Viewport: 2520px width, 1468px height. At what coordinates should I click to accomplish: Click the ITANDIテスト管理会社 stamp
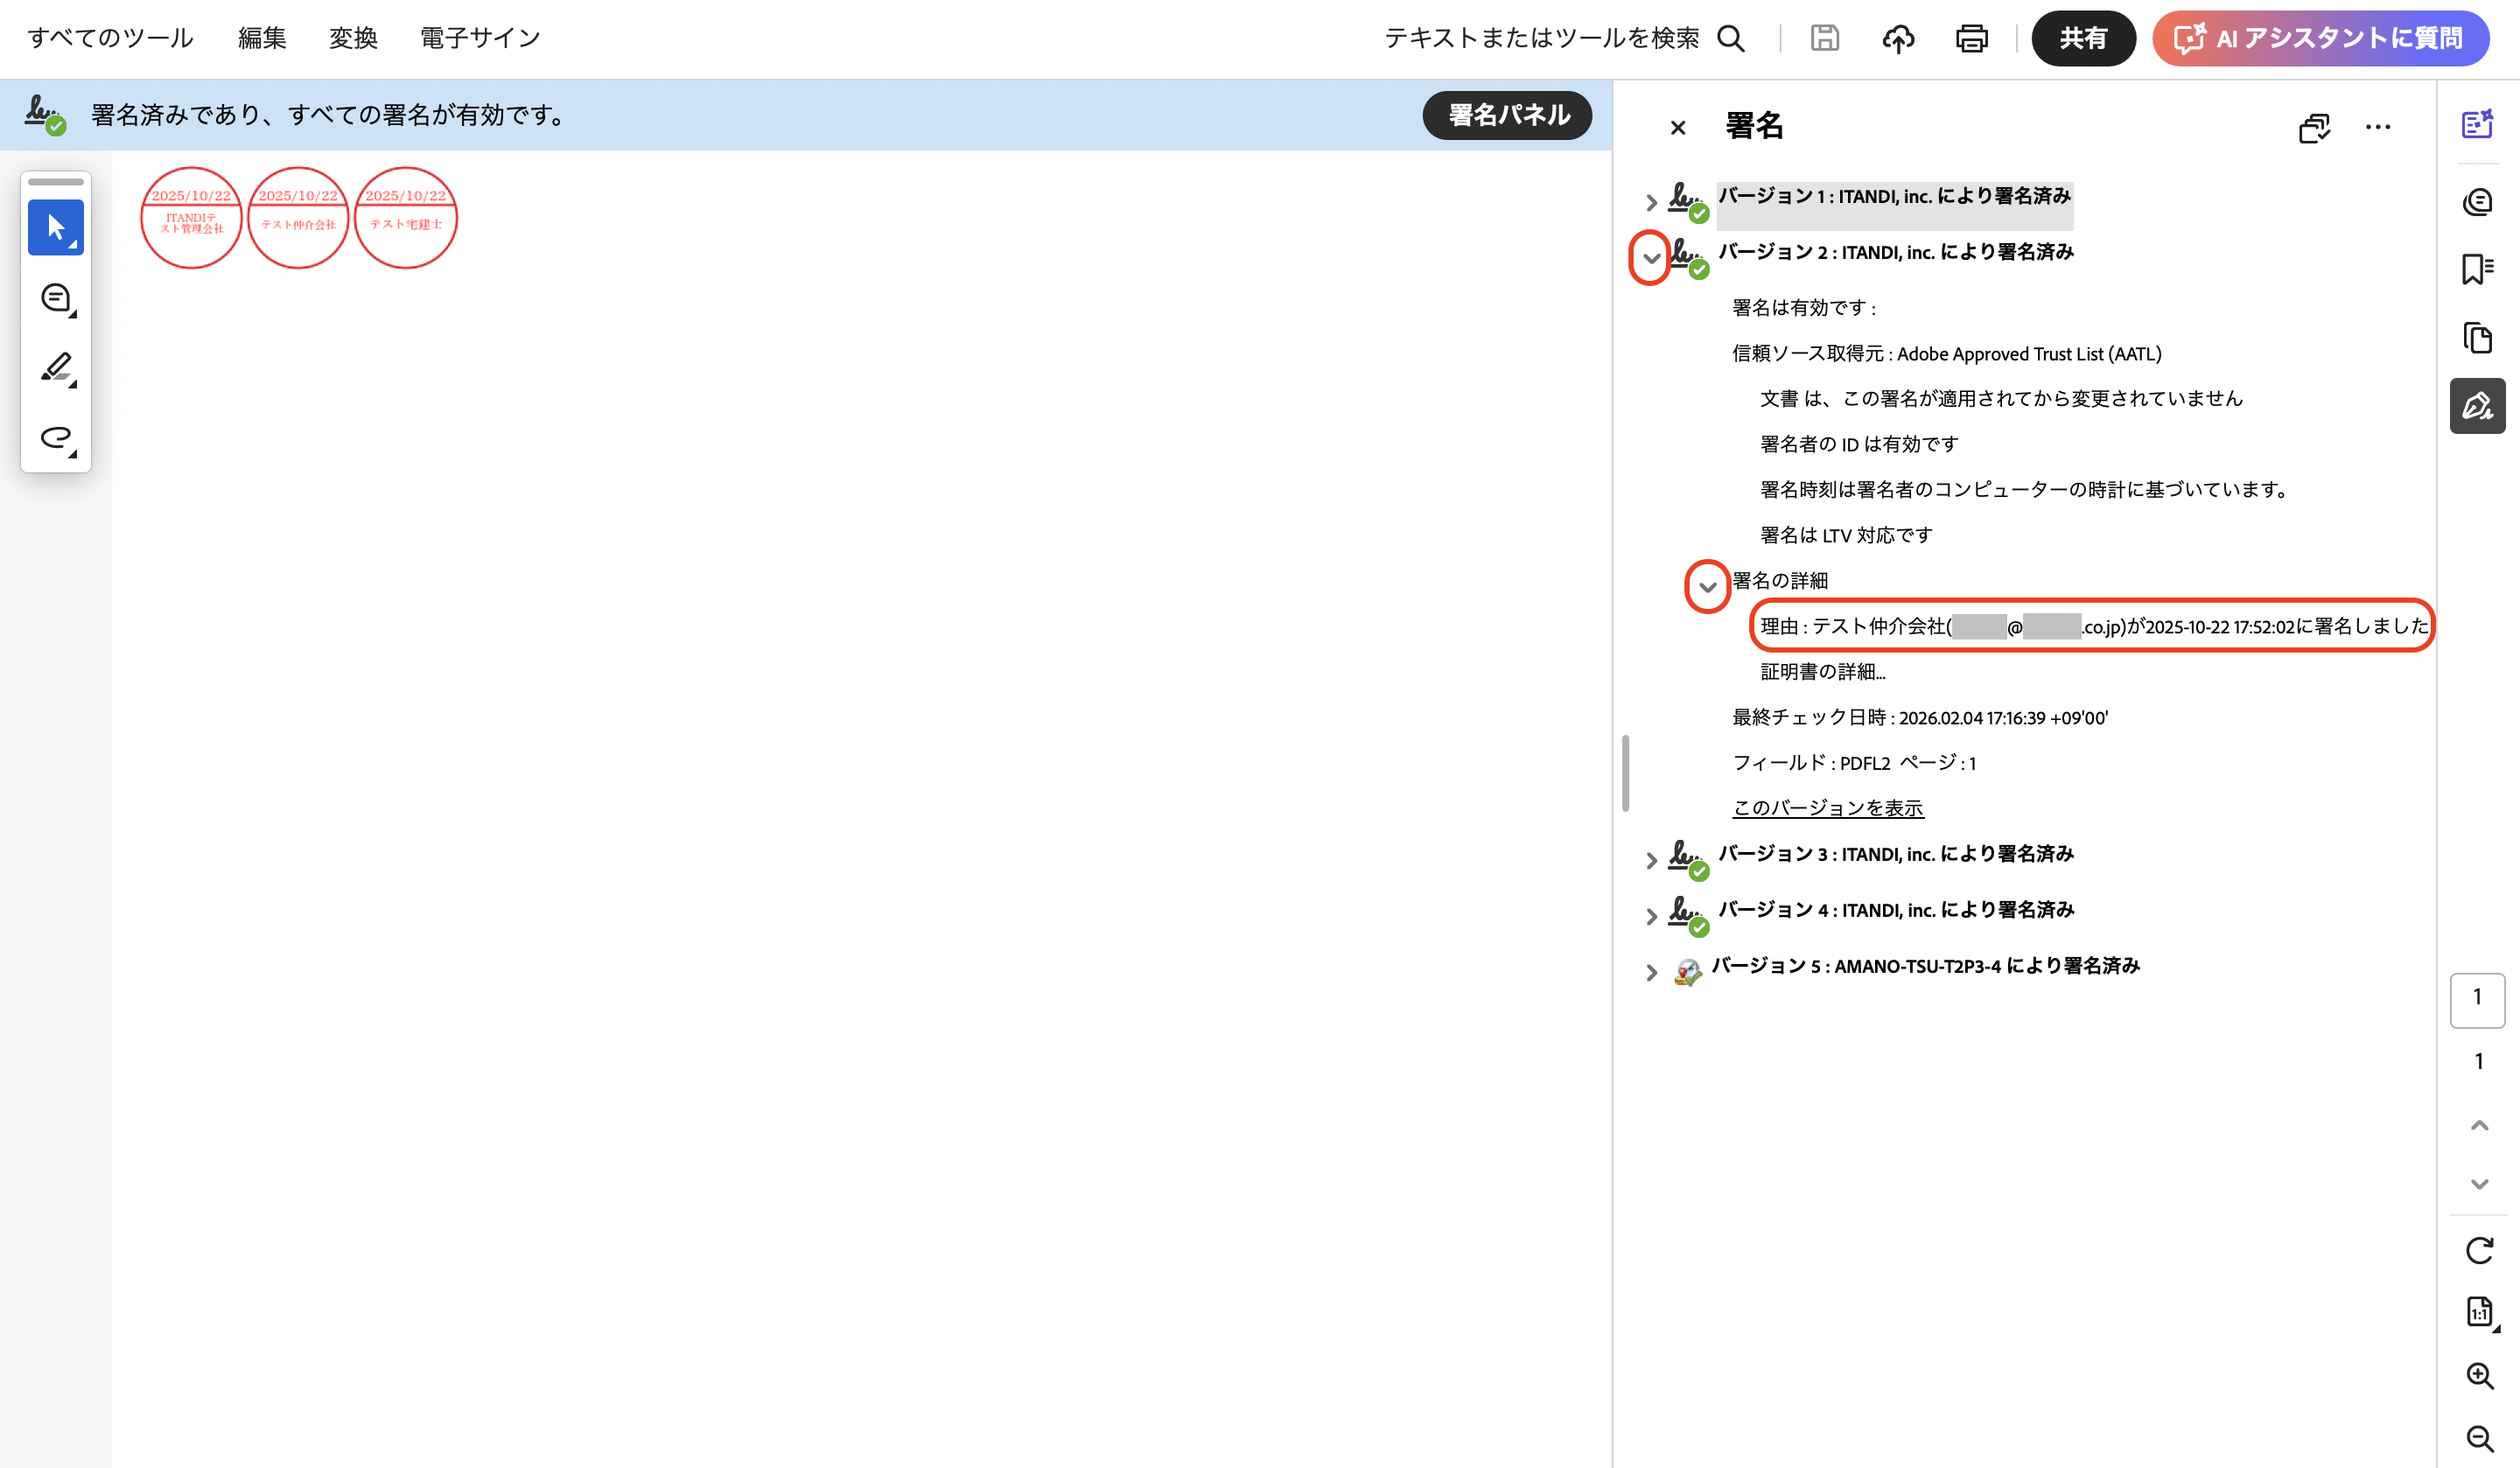coord(191,218)
